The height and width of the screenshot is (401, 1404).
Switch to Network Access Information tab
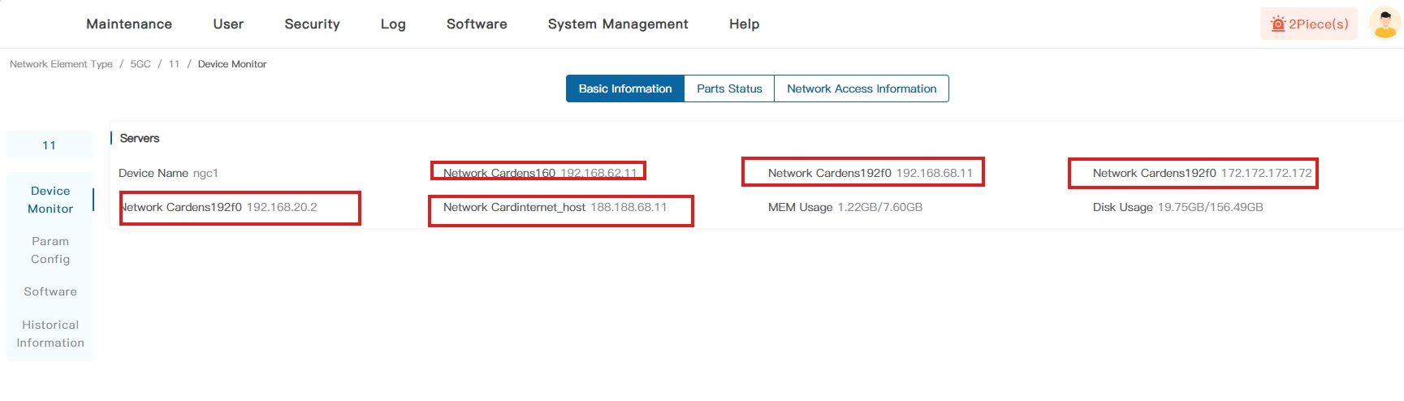861,88
